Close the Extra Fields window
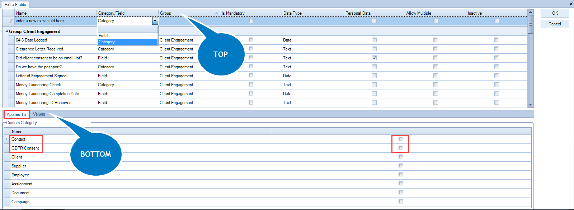This screenshot has height=210, width=574. [571, 4]
